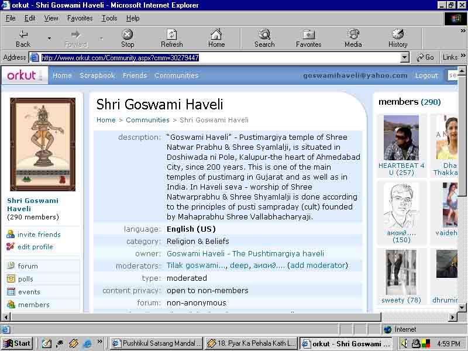Click the Back toolbar button

pyautogui.click(x=23, y=38)
